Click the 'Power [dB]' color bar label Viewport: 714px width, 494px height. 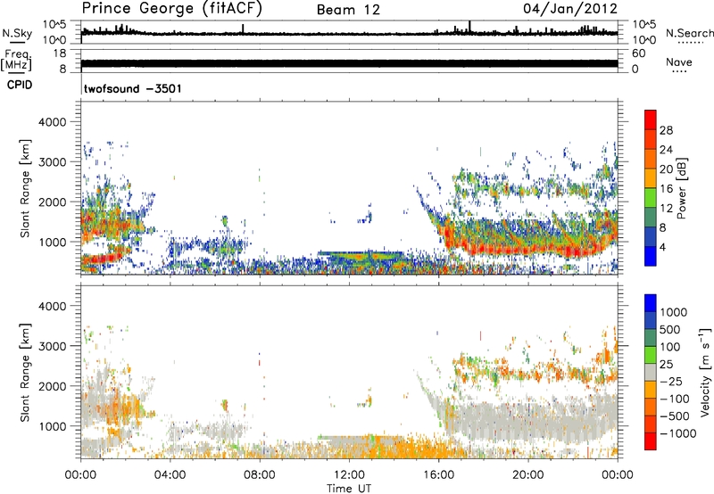(x=681, y=188)
